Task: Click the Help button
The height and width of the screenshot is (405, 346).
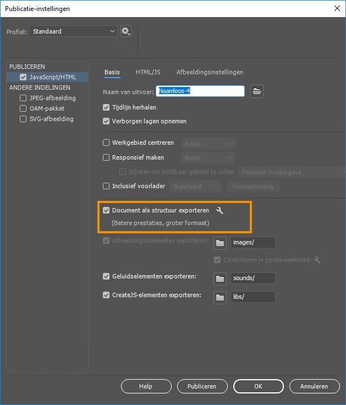Action: click(146, 386)
